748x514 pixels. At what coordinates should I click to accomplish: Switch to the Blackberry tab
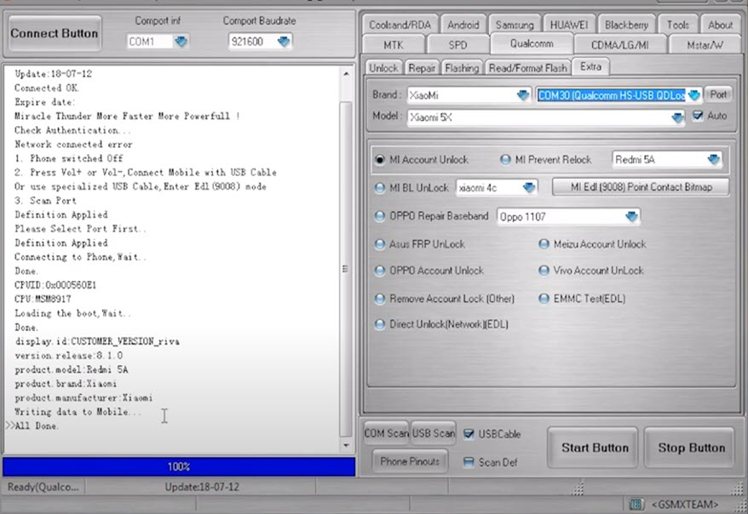626,25
